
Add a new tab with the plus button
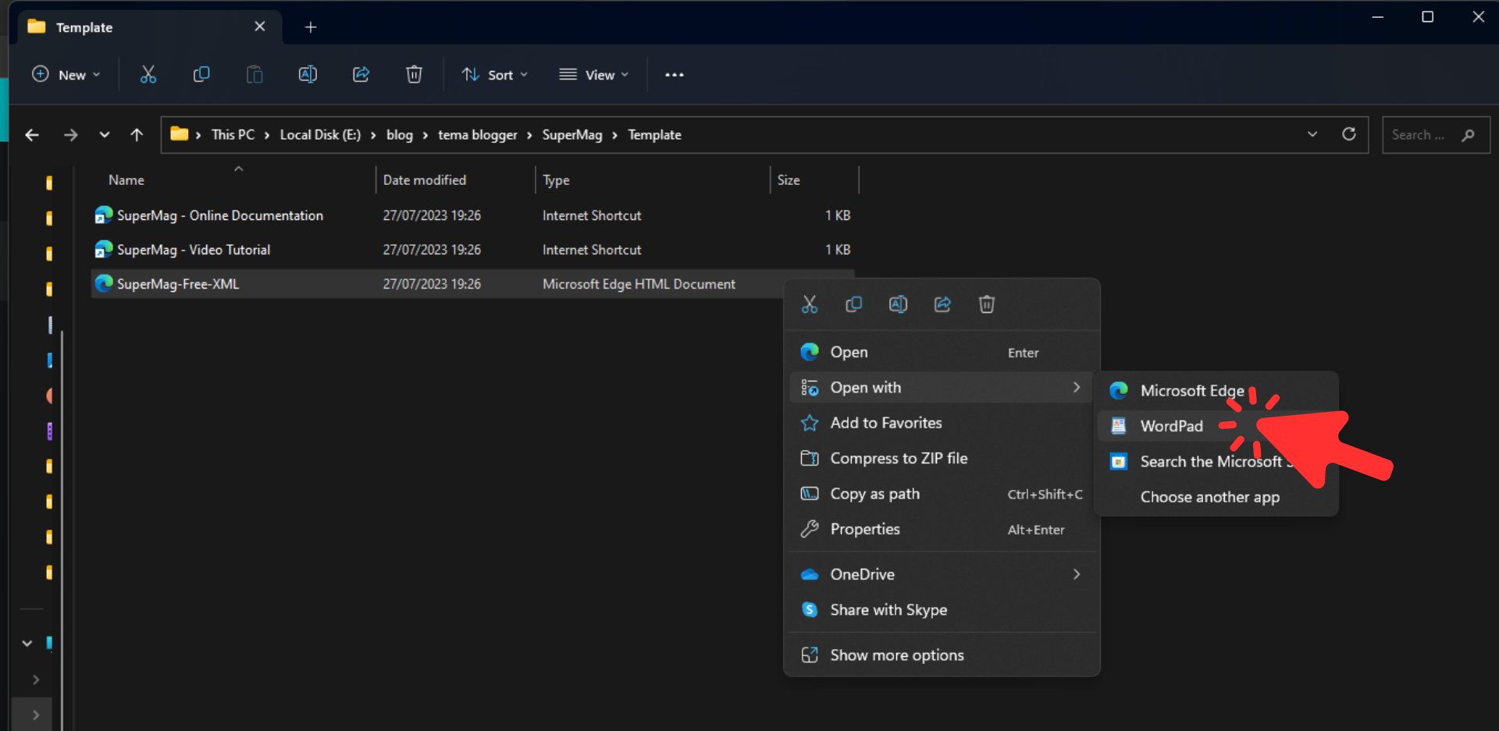tap(311, 27)
